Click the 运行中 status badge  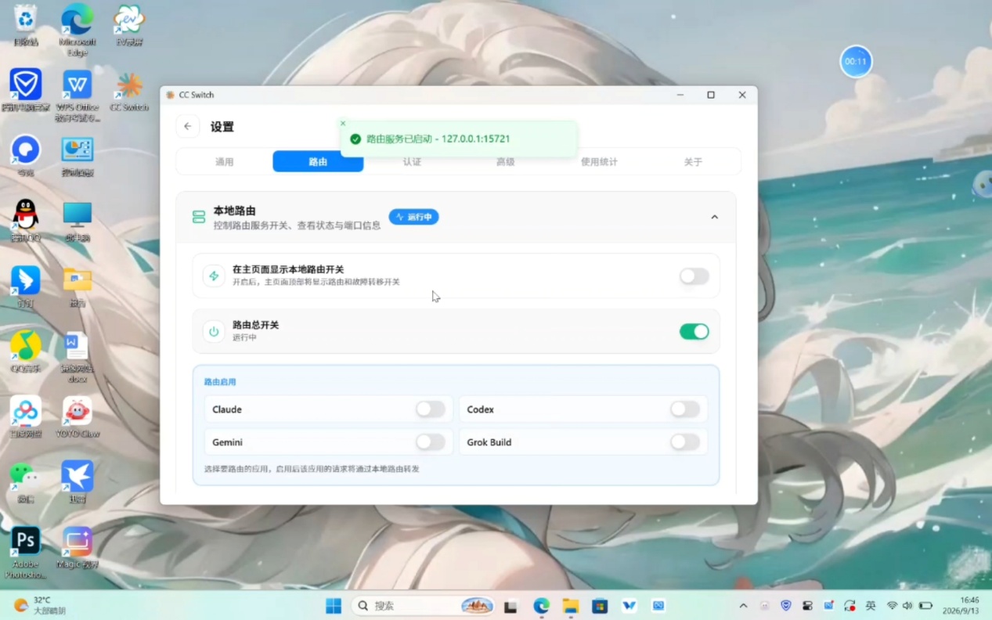[x=413, y=217]
